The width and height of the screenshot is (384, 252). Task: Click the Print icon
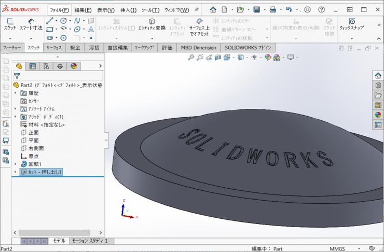273,9
